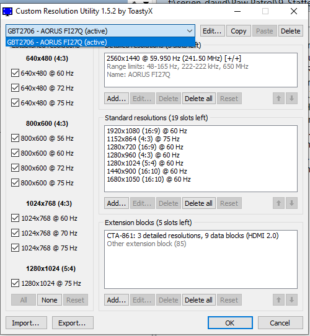Click Edit button next to monitor dropdown

pyautogui.click(x=212, y=31)
